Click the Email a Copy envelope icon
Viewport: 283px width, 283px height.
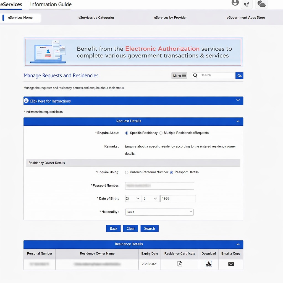[230, 264]
